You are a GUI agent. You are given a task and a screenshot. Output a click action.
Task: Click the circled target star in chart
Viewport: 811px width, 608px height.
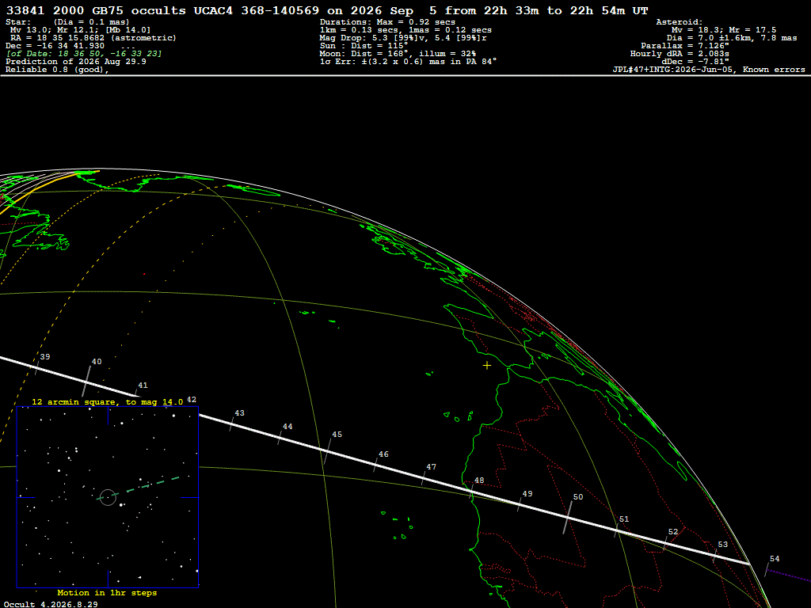pos(108,497)
